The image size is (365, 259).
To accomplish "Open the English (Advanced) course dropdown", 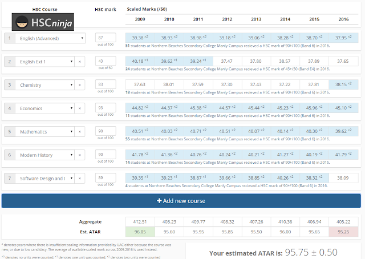I will coord(50,38).
